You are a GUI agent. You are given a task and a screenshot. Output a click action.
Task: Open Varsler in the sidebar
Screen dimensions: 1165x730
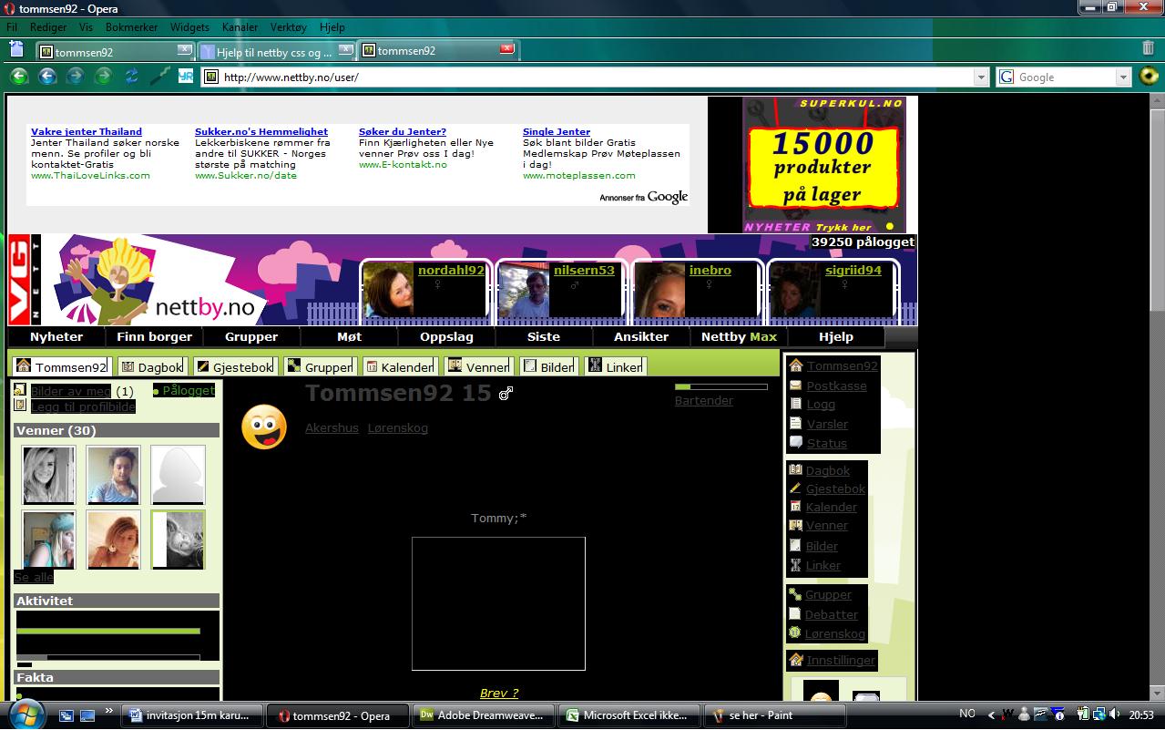tap(827, 425)
